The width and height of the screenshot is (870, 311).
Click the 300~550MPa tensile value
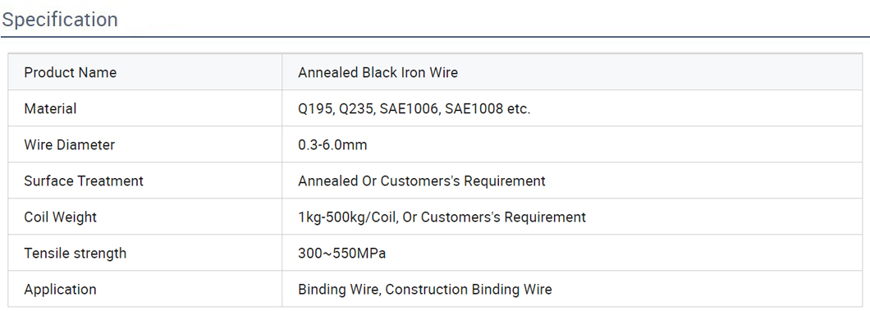(341, 254)
